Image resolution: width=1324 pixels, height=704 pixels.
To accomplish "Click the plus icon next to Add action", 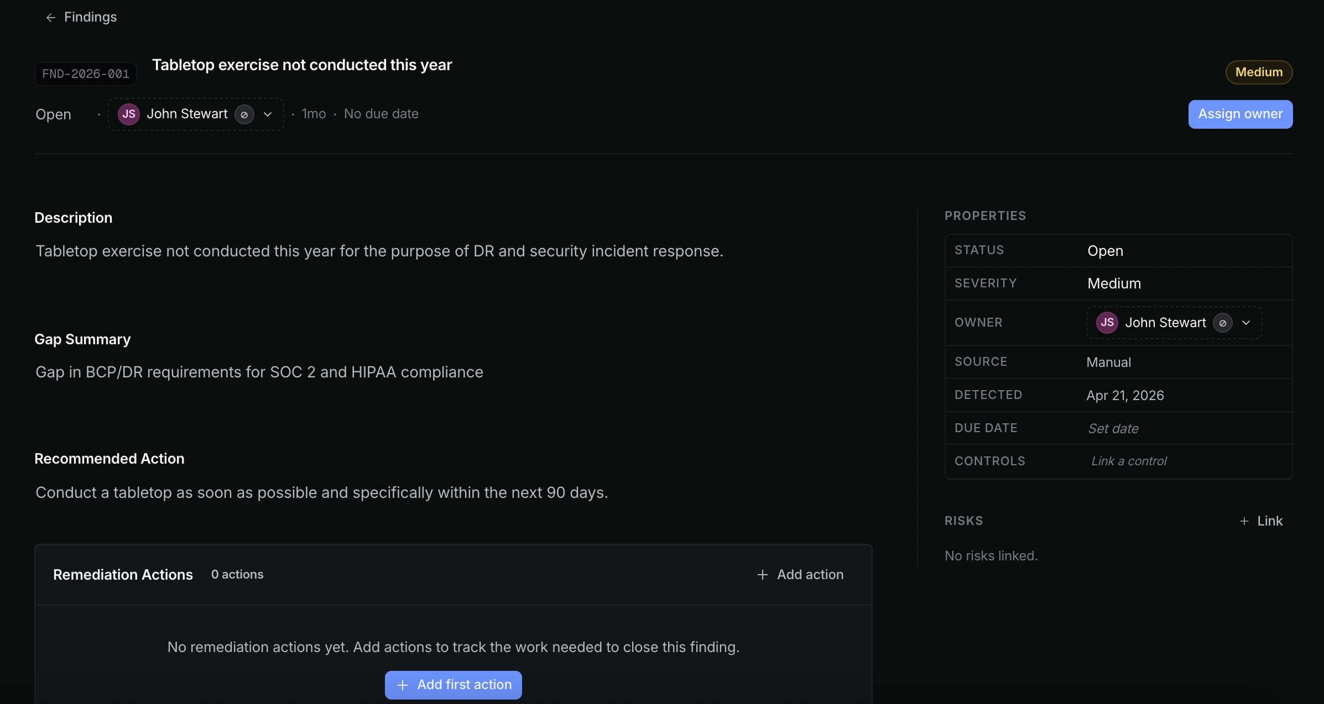I will [x=762, y=575].
